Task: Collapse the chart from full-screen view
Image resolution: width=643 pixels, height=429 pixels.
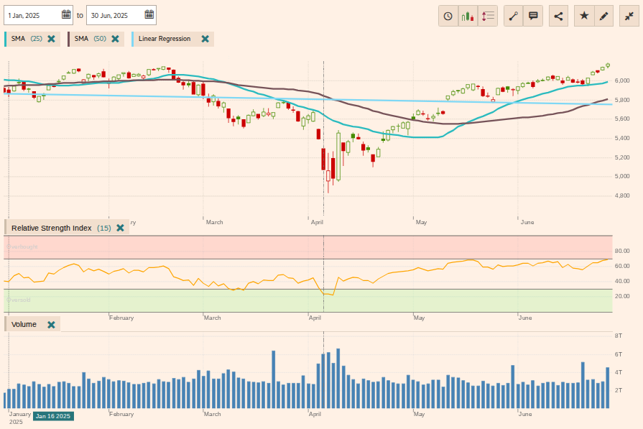Action: [x=629, y=16]
